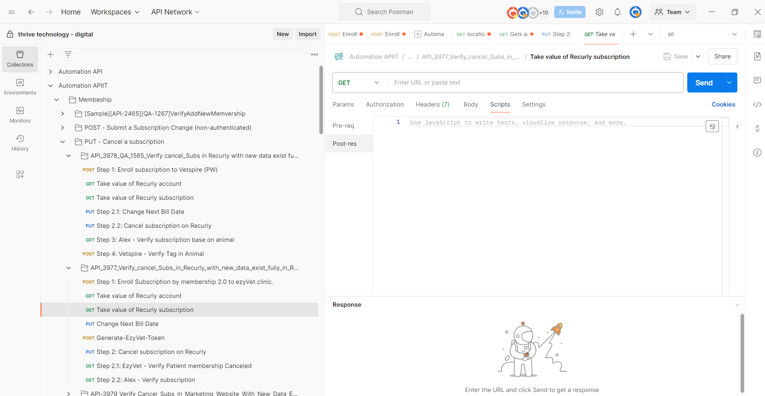Viewport: 765px width, 396px height.
Task: Go forward with the right arrow icon
Action: tap(49, 12)
